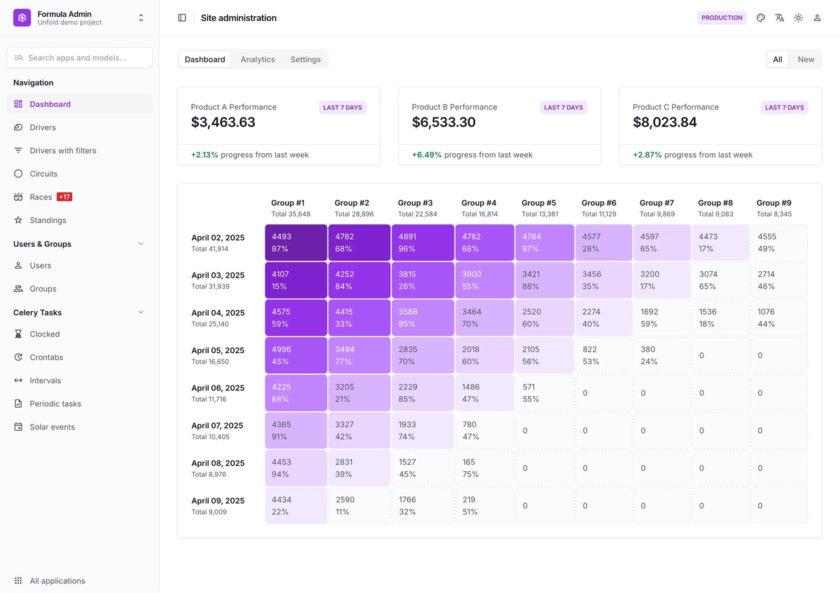
Task: Select the All filter toggle
Action: pos(778,59)
